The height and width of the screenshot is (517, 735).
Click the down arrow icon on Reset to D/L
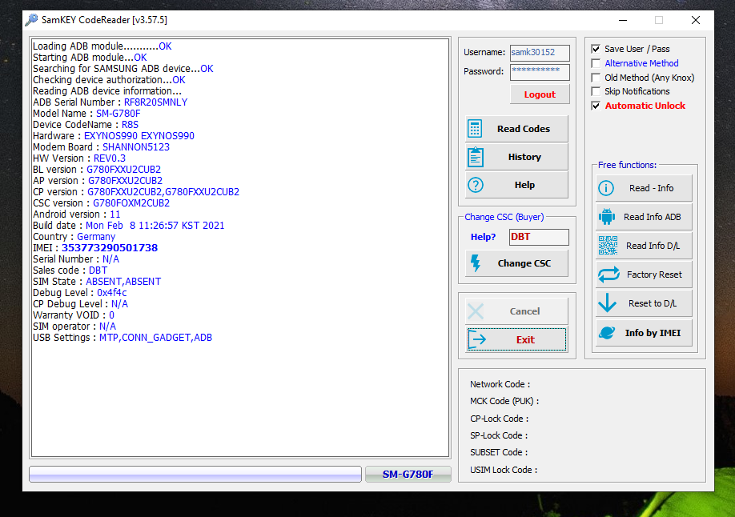point(608,303)
